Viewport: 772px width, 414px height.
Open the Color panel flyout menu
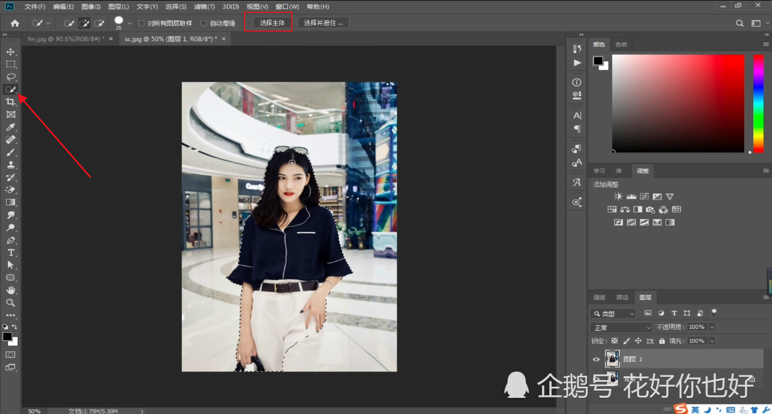(x=766, y=44)
